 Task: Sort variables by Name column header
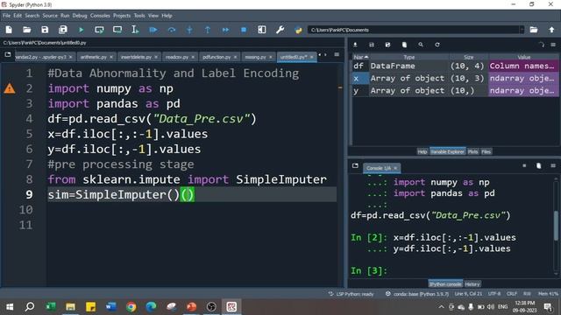pos(360,57)
